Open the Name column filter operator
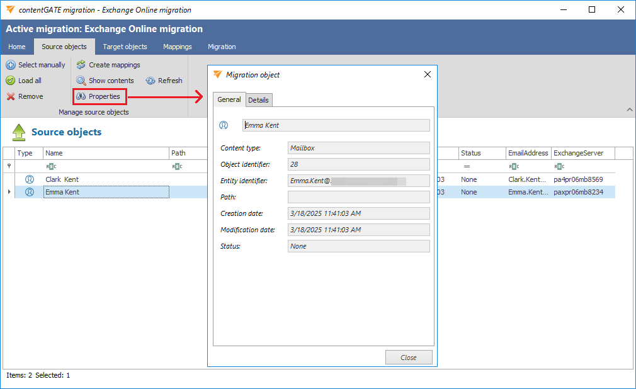636x389 pixels. 51,167
